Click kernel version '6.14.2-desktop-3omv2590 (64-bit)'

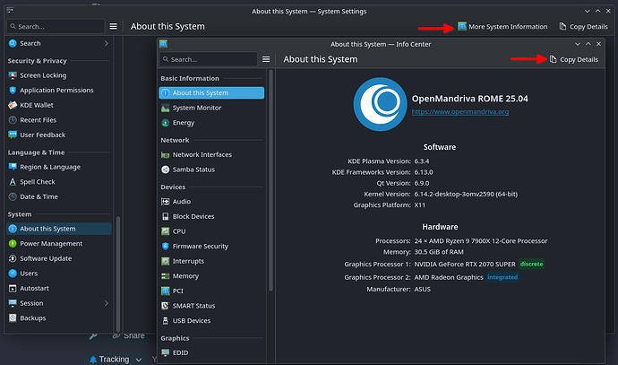[466, 194]
